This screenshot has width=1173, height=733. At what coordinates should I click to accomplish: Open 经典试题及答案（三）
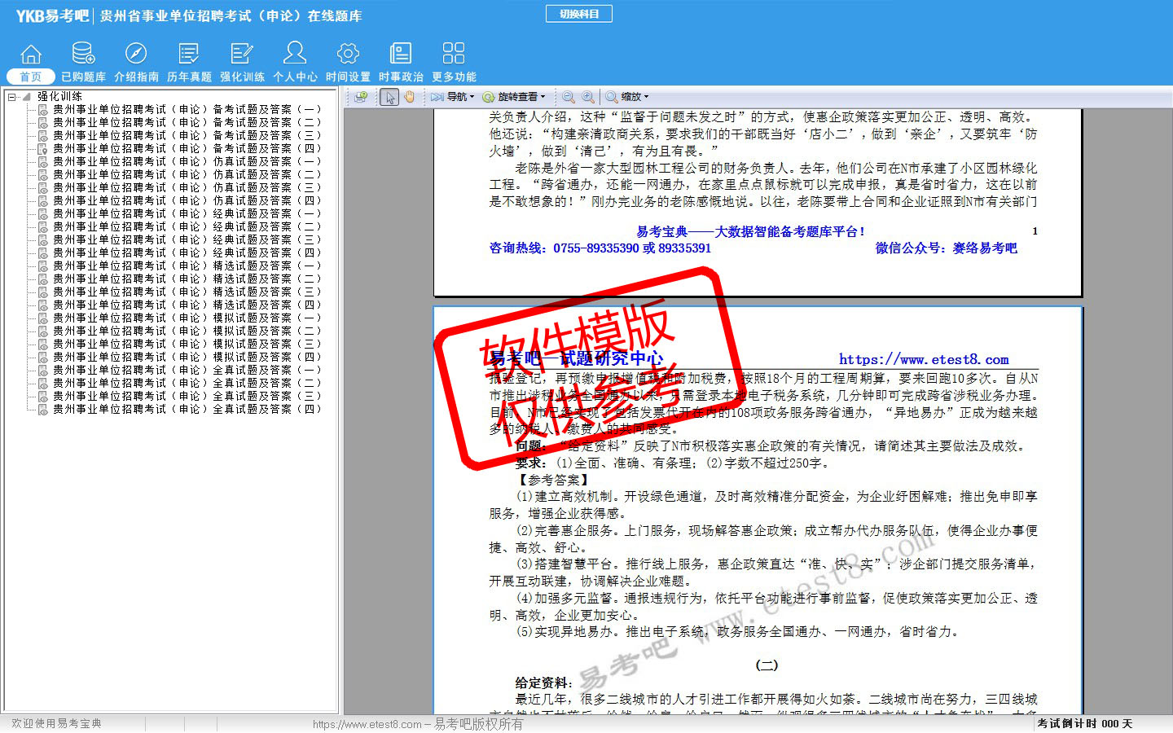point(187,239)
